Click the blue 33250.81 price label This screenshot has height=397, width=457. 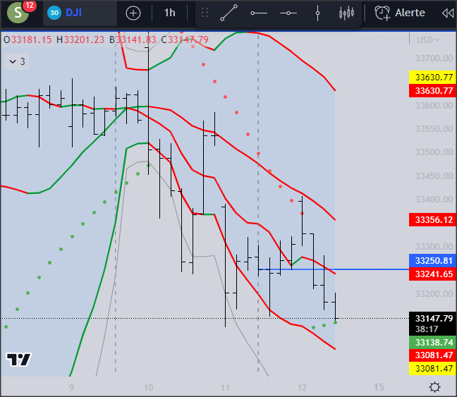click(x=433, y=261)
